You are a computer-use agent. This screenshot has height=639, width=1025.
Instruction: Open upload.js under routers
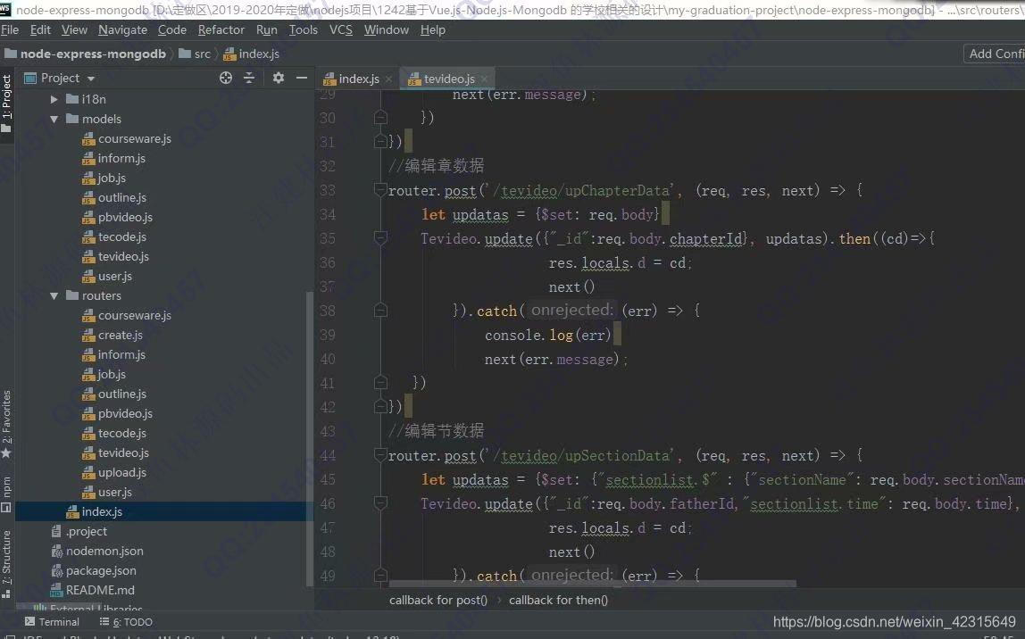coord(114,472)
